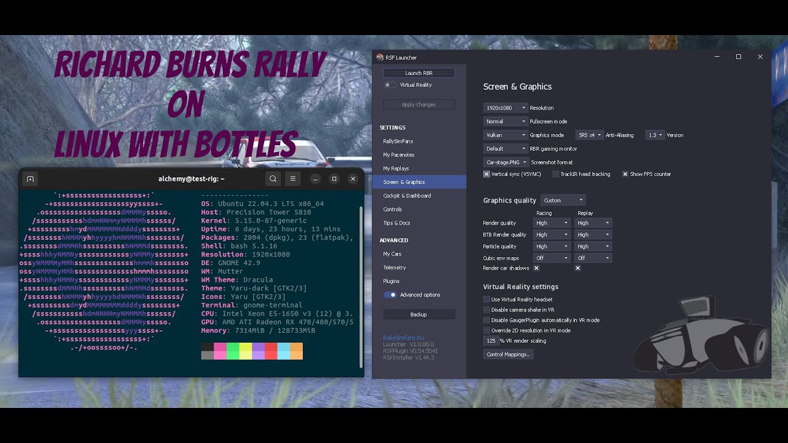Click the pink color block in terminal

[x=220, y=351]
